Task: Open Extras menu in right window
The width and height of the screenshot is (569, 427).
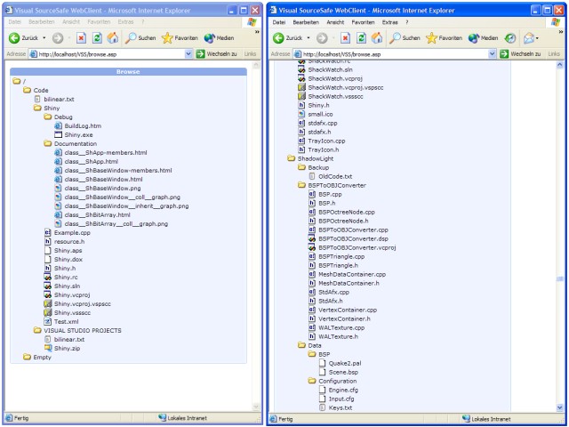Action: (x=389, y=22)
